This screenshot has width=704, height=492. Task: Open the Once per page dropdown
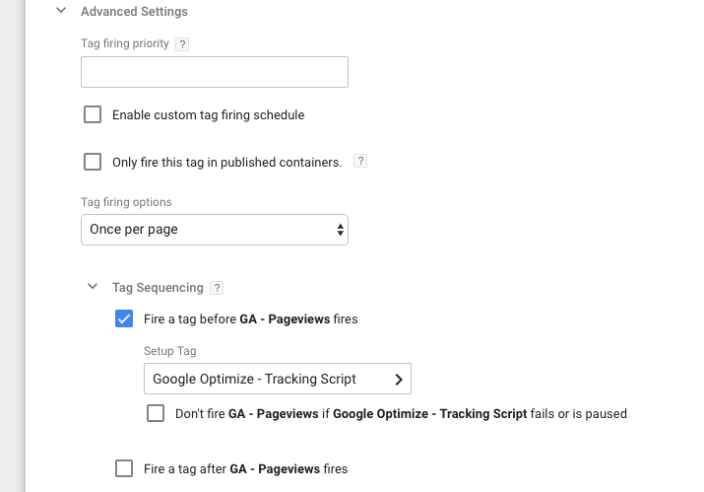coord(215,230)
